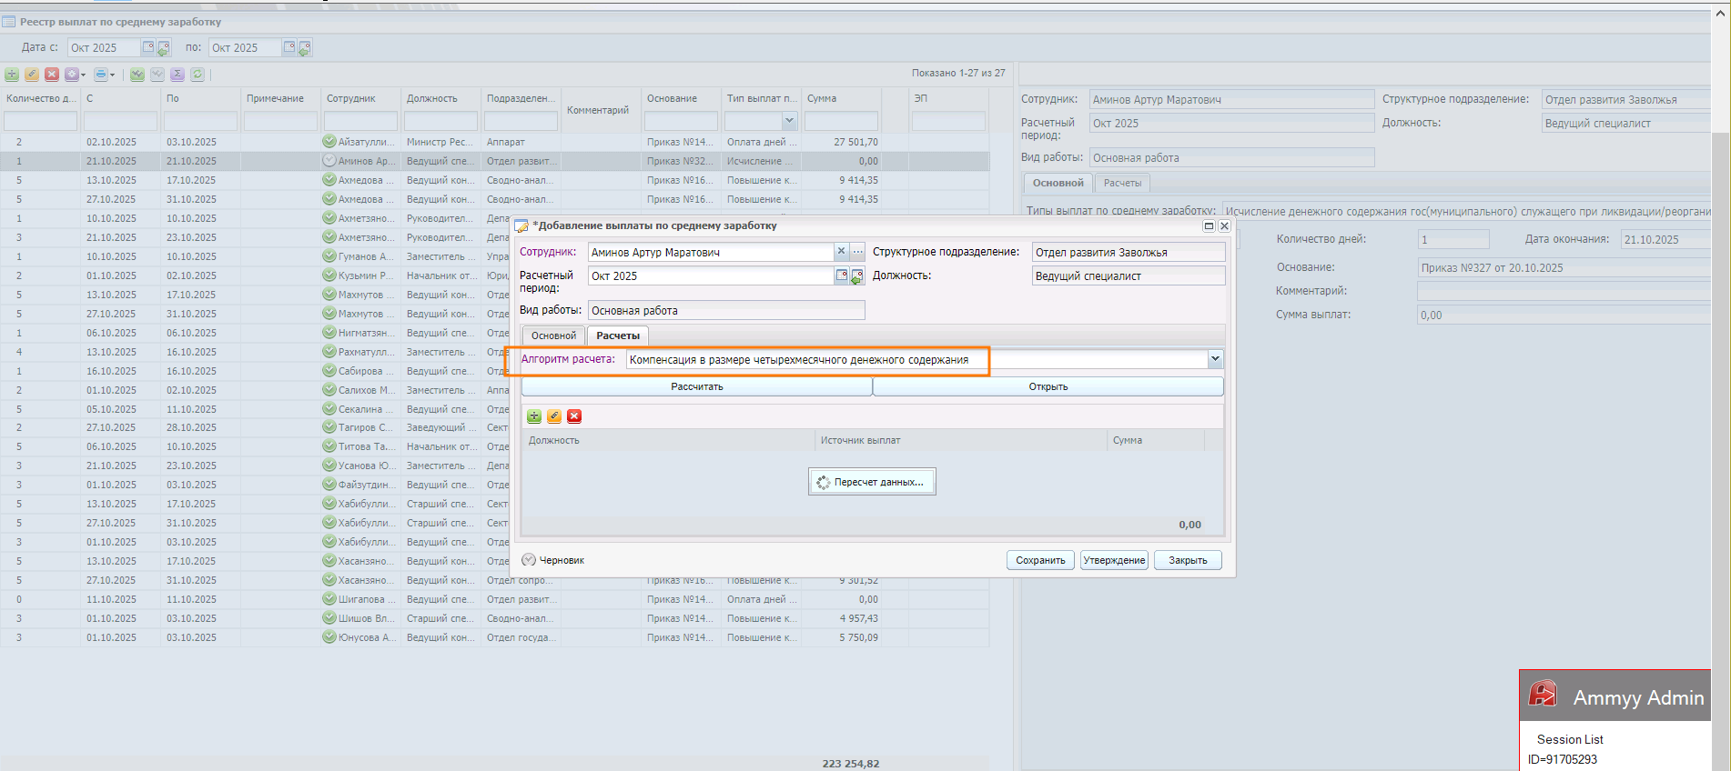Click the Сотрудник input in dialog
Viewport: 1731px width, 771px height.
(712, 252)
